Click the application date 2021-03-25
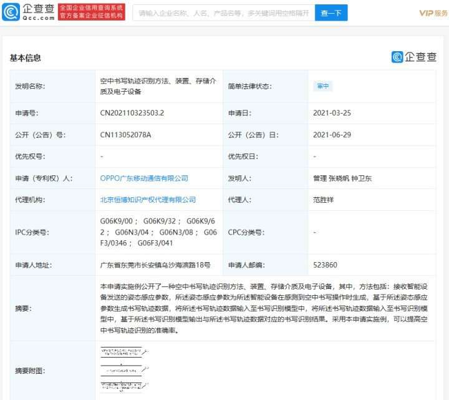Screen dimensions: 449x400 pos(332,113)
